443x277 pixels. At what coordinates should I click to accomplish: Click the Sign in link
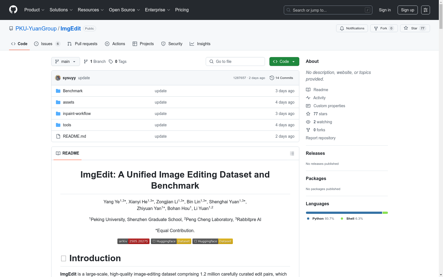pyautogui.click(x=385, y=10)
